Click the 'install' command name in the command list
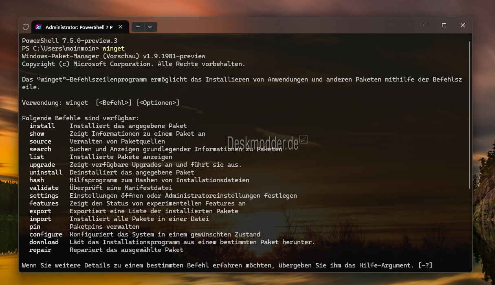This screenshot has height=285, width=495. pyautogui.click(x=42, y=126)
